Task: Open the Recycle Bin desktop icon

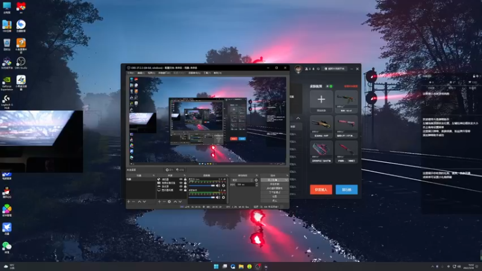Action: click(x=7, y=45)
